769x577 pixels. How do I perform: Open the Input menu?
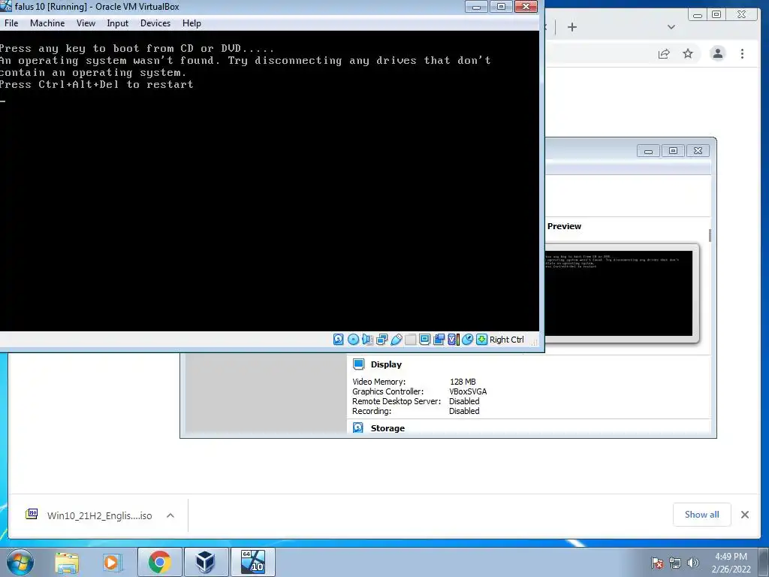pyautogui.click(x=118, y=23)
